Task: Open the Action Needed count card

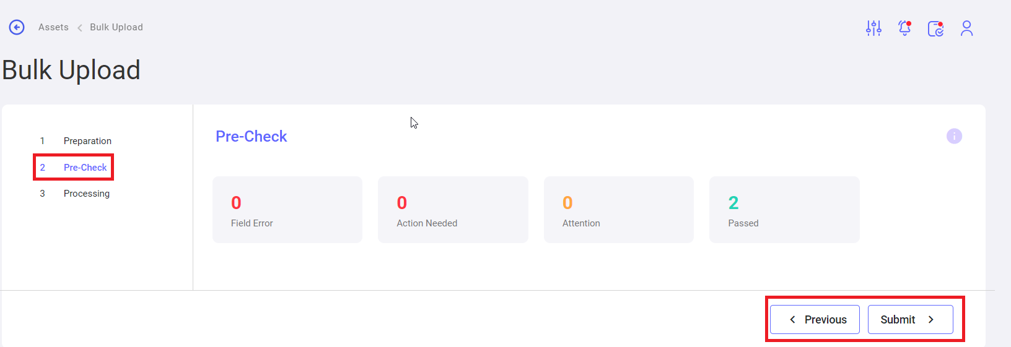Action: (453, 210)
